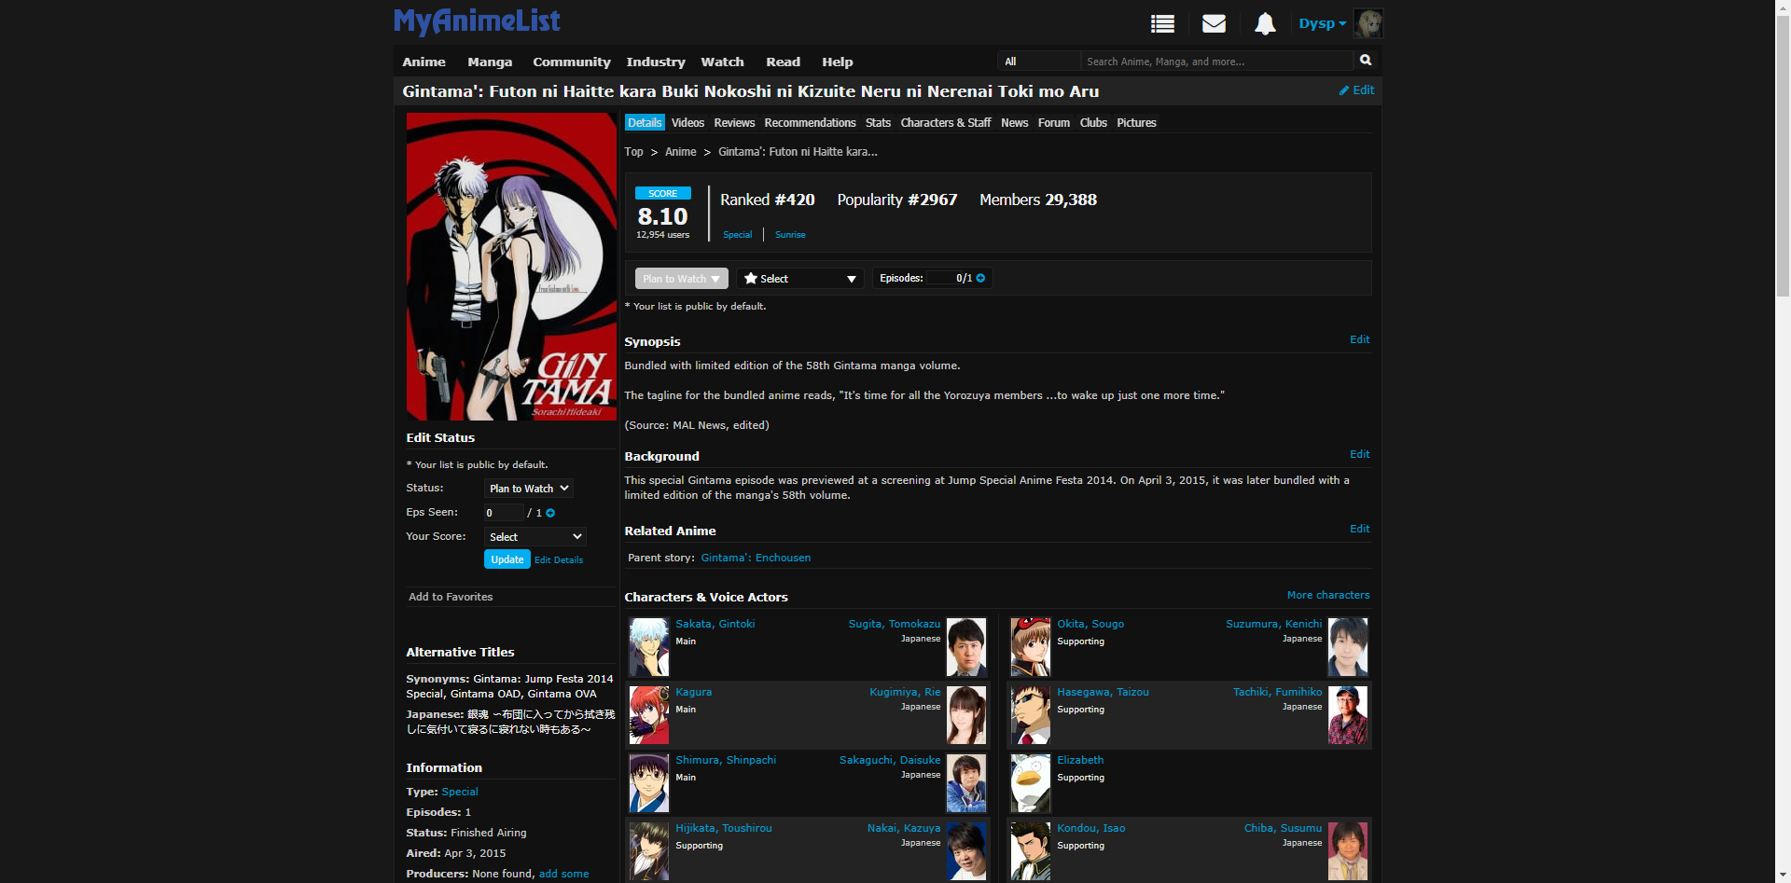Viewport: 1791px width, 883px height.
Task: Click the Add to Favorites link
Action: click(451, 598)
